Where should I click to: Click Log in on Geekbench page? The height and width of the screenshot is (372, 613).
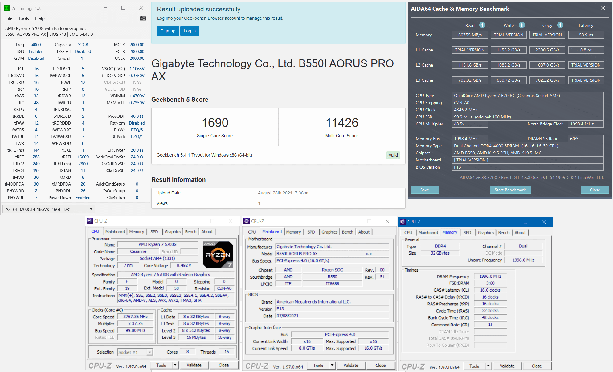tap(190, 31)
